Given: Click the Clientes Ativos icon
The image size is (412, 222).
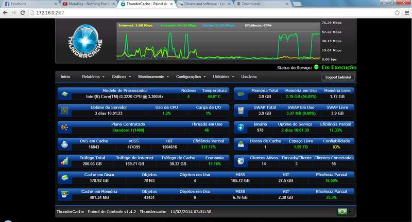Looking at the screenshot, I should pyautogui.click(x=241, y=161).
